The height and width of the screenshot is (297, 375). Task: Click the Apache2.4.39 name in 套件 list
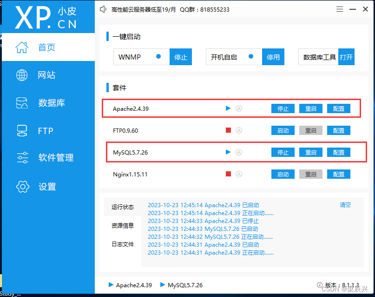tap(131, 109)
